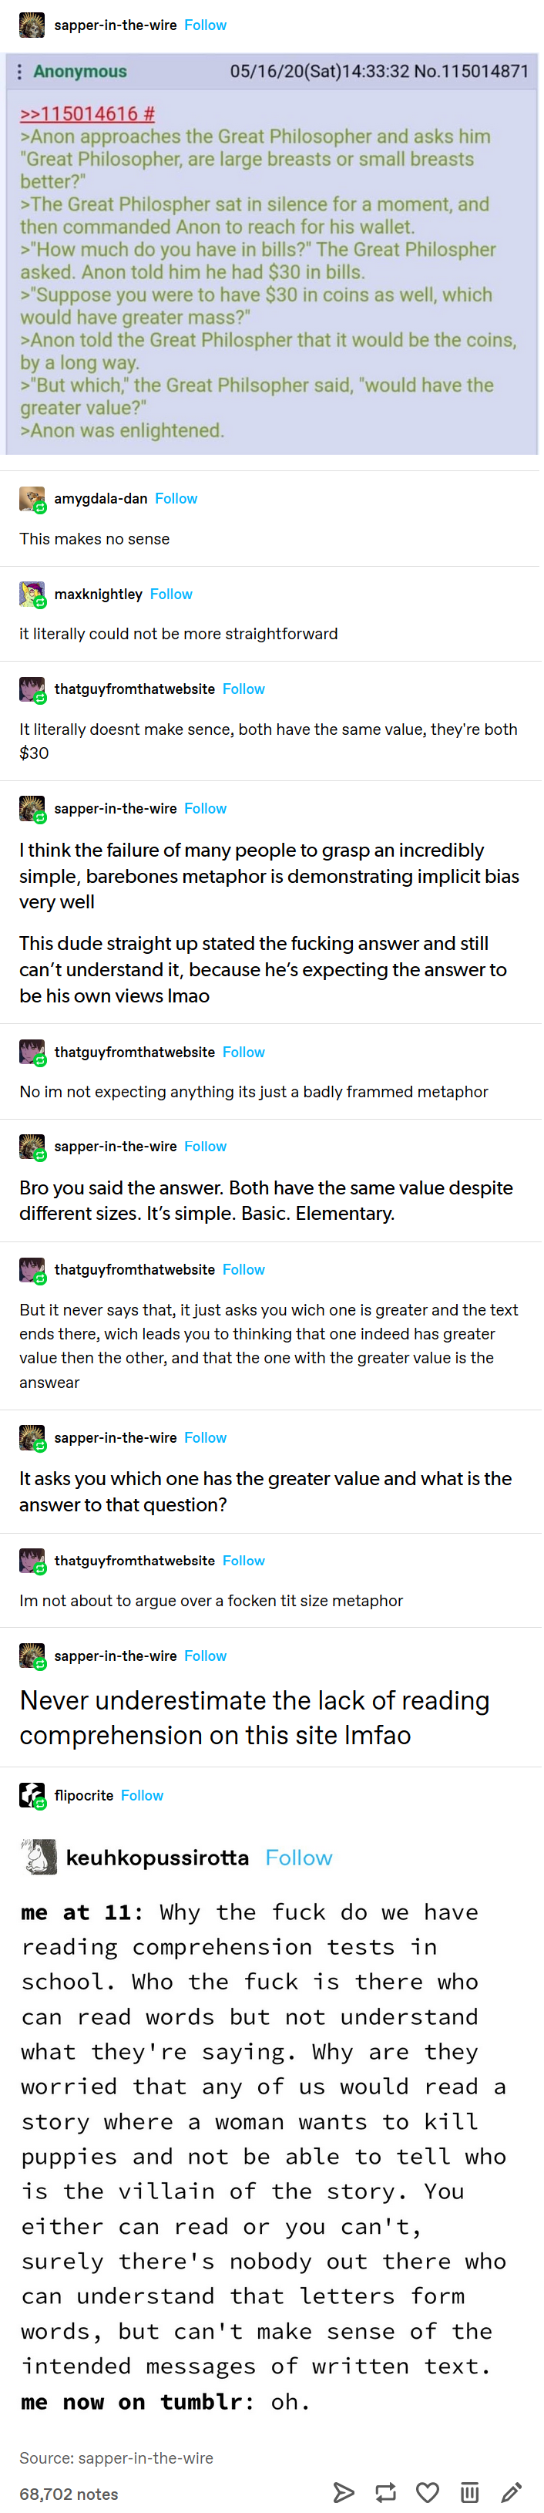Click maxknightley's avatar
Image resolution: width=544 pixels, height=2513 pixels.
32,594
